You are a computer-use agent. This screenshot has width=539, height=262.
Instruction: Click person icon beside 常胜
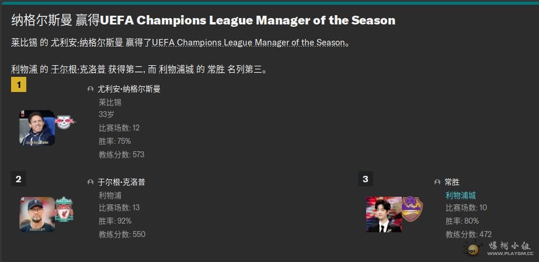click(x=437, y=182)
